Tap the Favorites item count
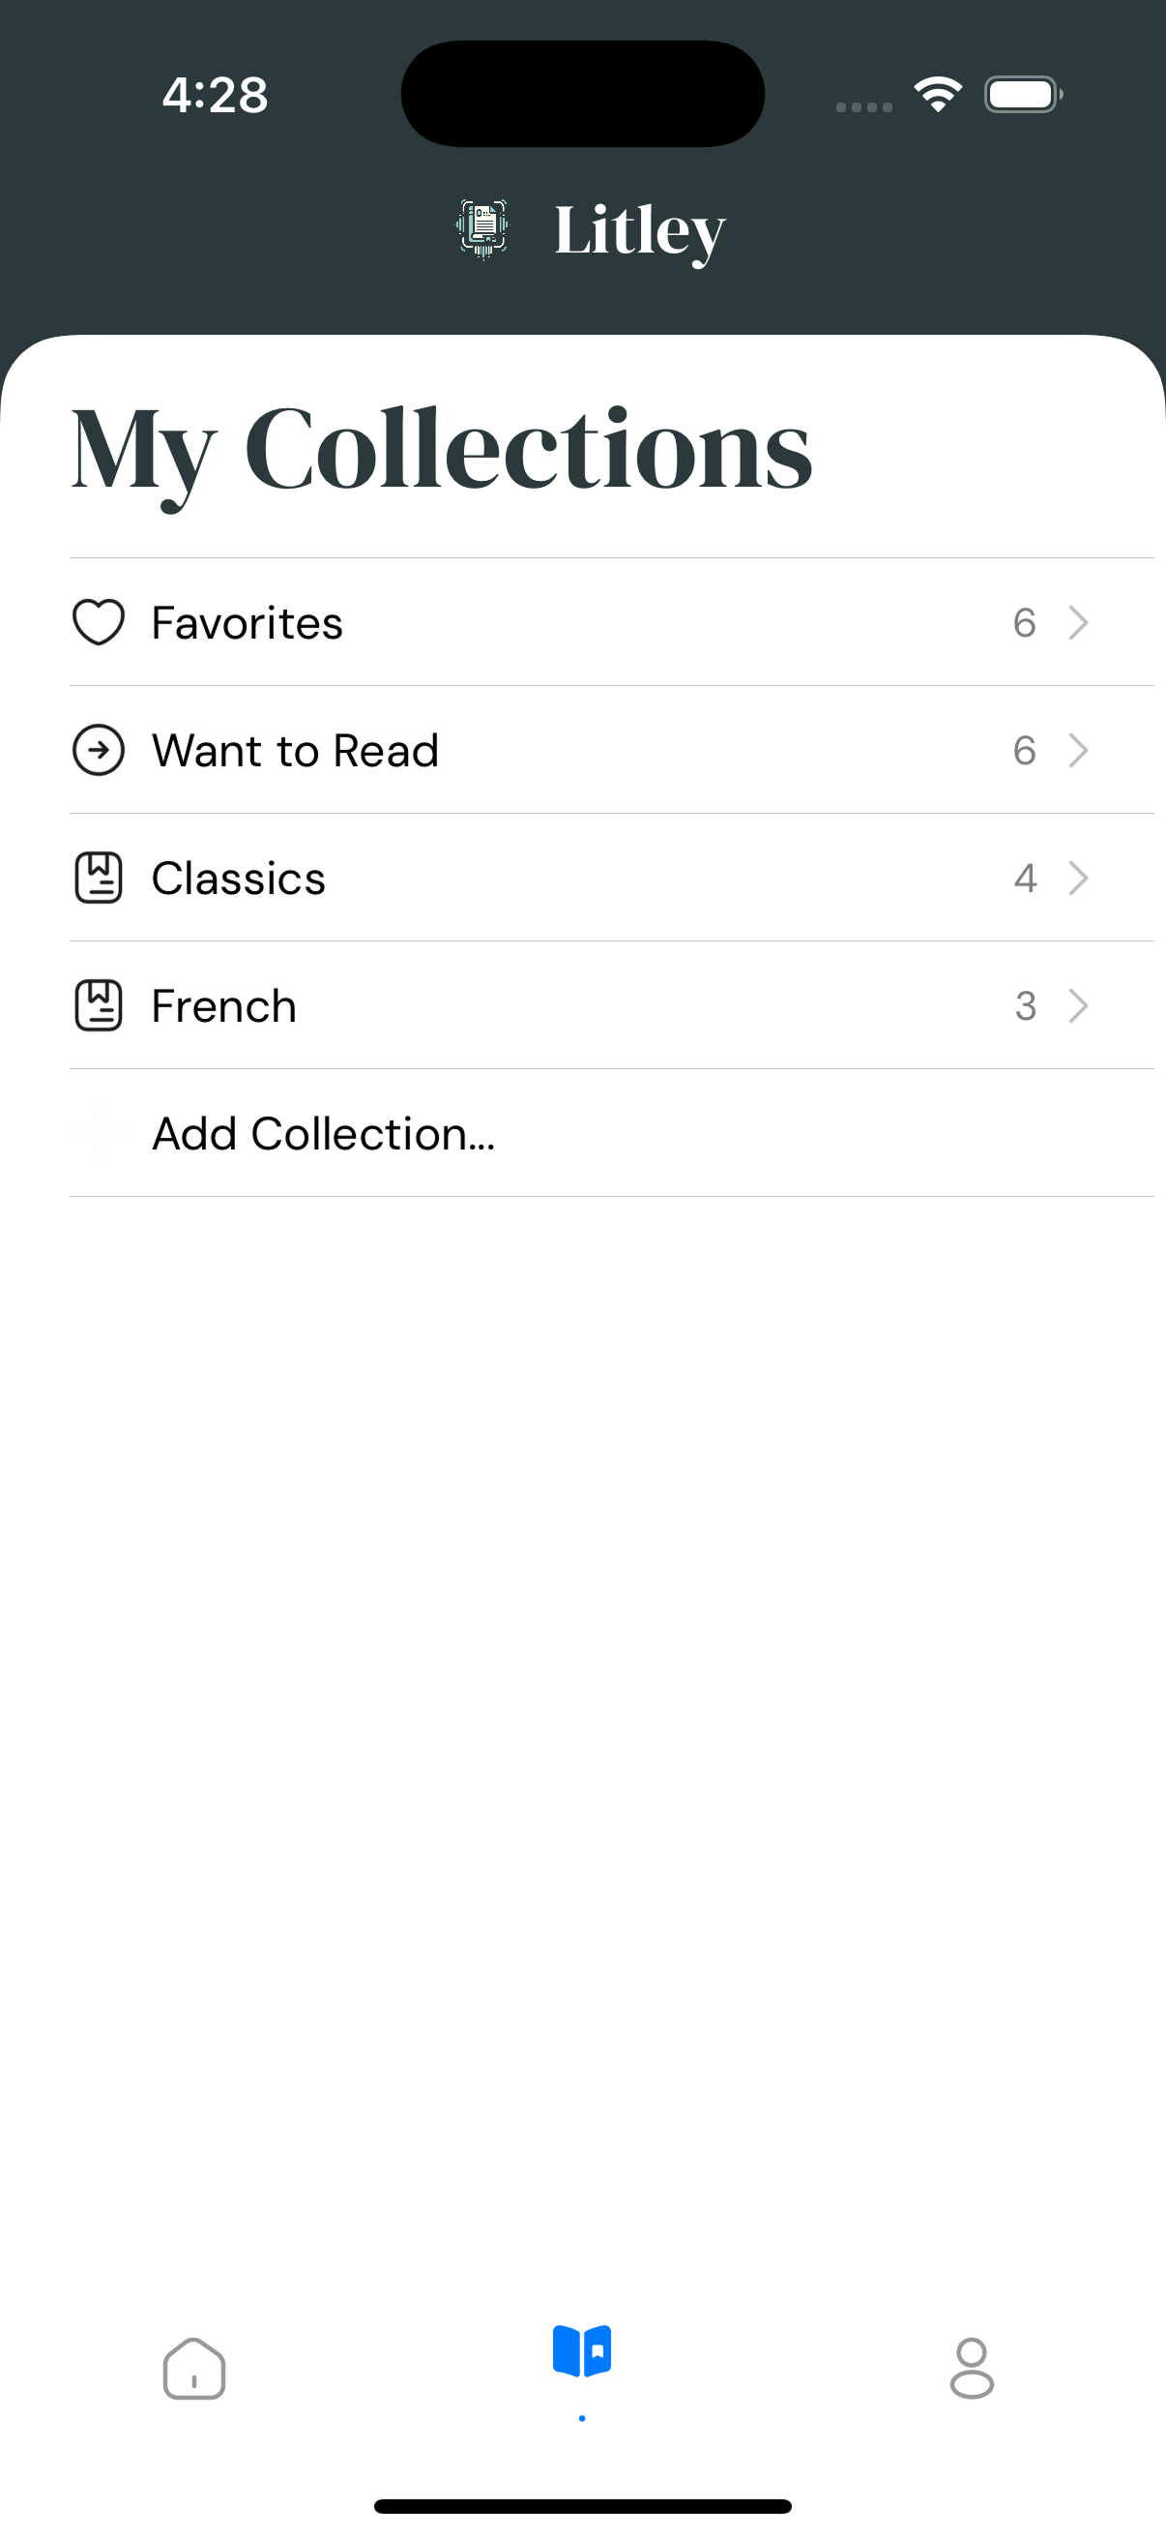Viewport: 1166px width, 2537px height. (1024, 622)
